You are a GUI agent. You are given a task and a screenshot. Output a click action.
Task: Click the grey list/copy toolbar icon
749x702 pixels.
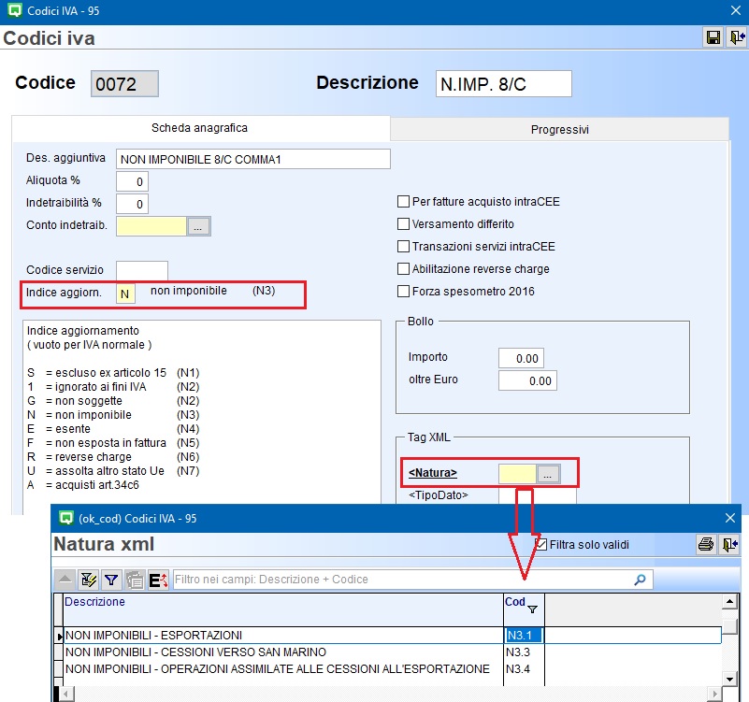click(135, 580)
